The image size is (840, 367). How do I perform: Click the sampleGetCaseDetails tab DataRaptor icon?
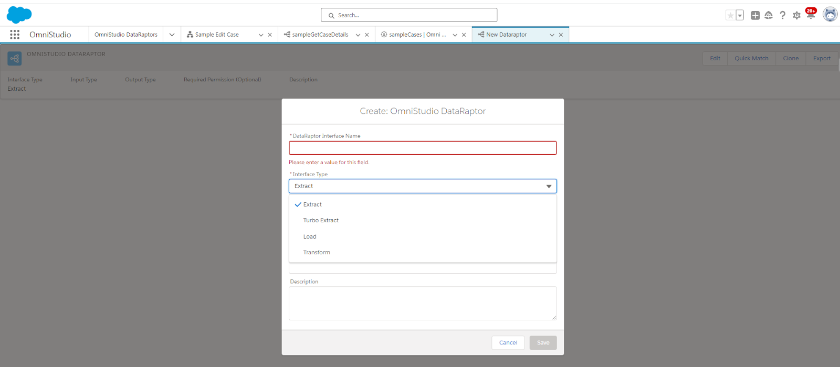point(287,35)
